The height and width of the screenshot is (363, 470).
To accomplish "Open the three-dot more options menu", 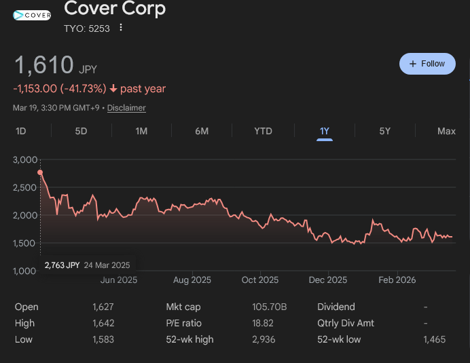I will coord(121,28).
